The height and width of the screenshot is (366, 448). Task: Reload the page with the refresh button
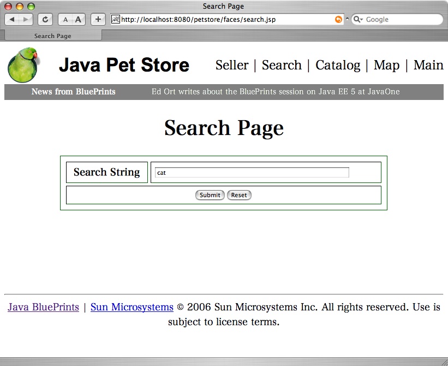point(45,20)
